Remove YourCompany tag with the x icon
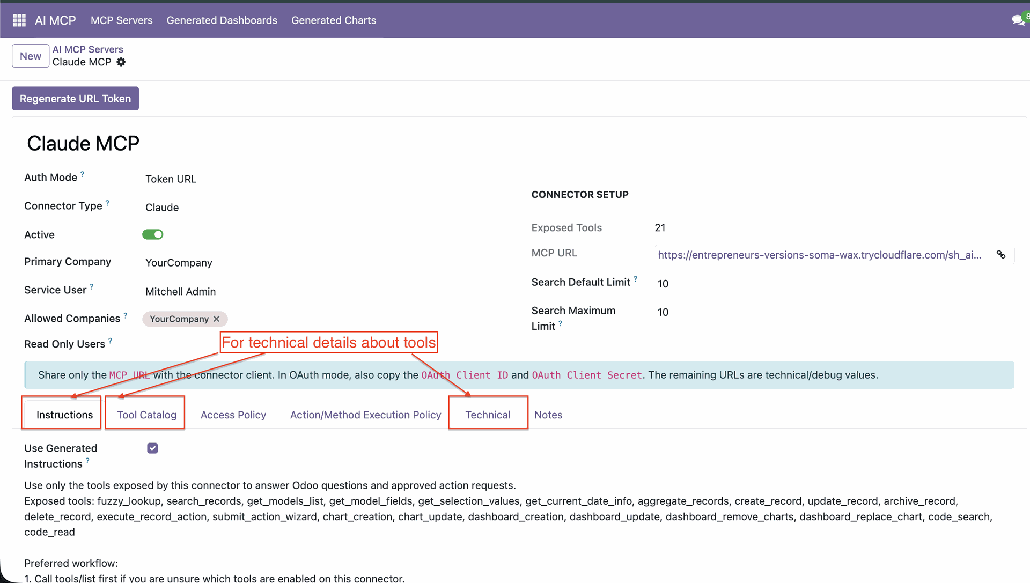 coord(217,319)
